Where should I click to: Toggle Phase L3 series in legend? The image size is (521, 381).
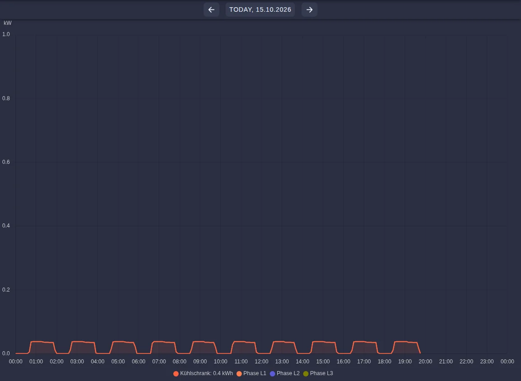click(318, 373)
